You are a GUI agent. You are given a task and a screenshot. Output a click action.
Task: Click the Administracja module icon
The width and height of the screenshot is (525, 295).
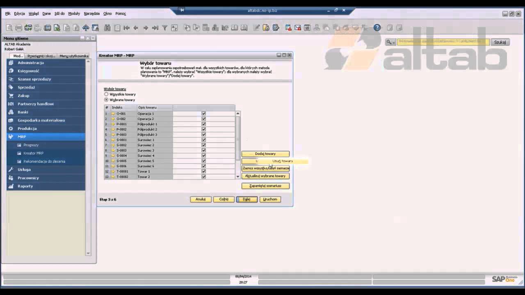[x=11, y=63]
